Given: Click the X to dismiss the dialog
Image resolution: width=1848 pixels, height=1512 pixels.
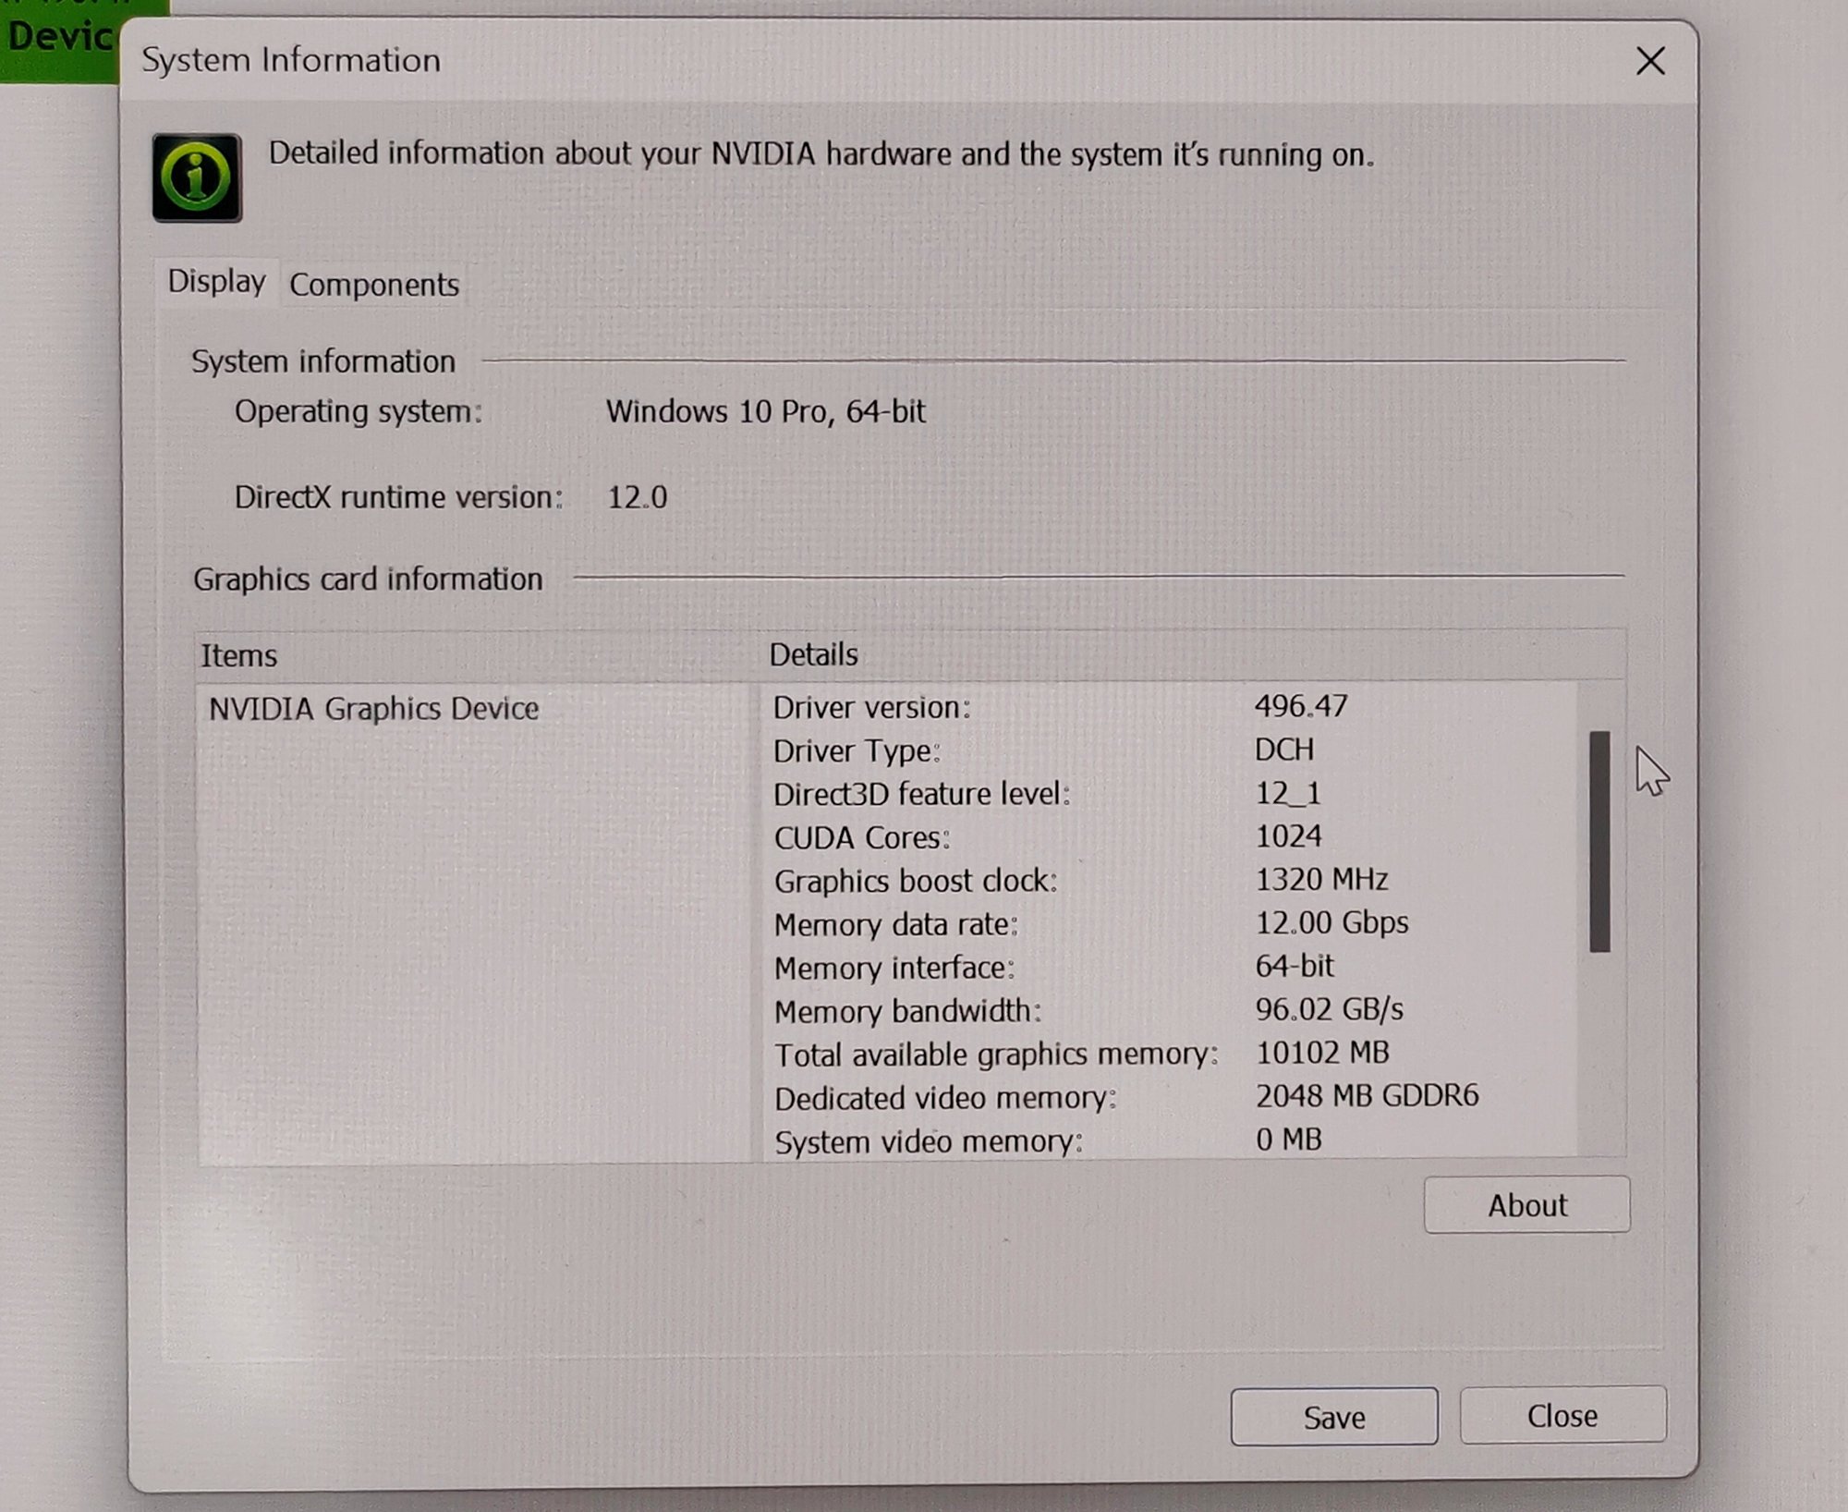Looking at the screenshot, I should [x=1651, y=62].
